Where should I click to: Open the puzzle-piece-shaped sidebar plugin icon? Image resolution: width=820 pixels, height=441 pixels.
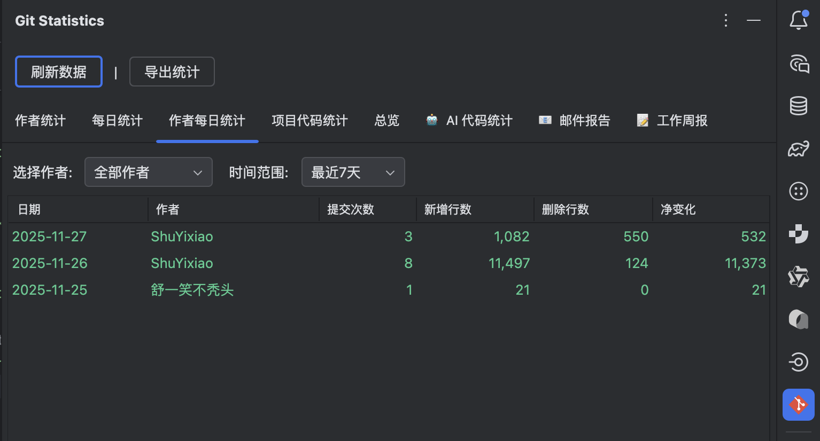point(799,234)
